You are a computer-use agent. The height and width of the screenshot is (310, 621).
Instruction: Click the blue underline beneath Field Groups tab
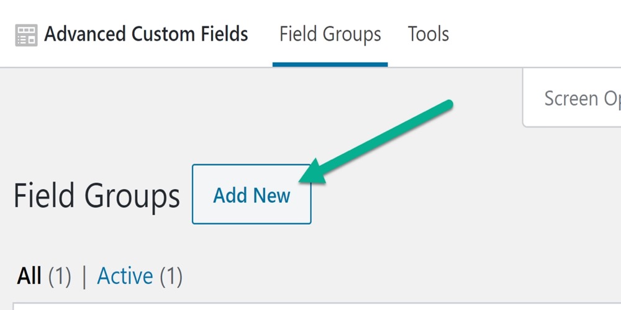(x=330, y=64)
